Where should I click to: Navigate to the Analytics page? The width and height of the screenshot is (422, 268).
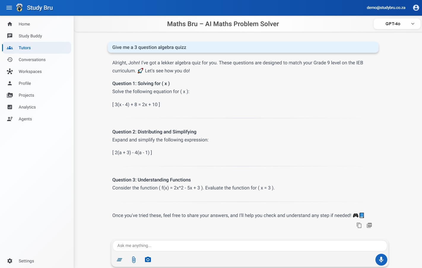[27, 107]
